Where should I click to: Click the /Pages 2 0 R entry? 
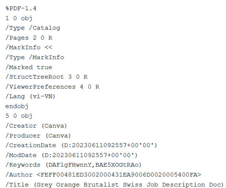click(x=29, y=37)
